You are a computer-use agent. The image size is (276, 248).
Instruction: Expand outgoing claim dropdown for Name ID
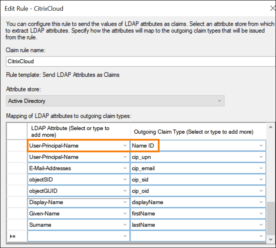click(261, 146)
